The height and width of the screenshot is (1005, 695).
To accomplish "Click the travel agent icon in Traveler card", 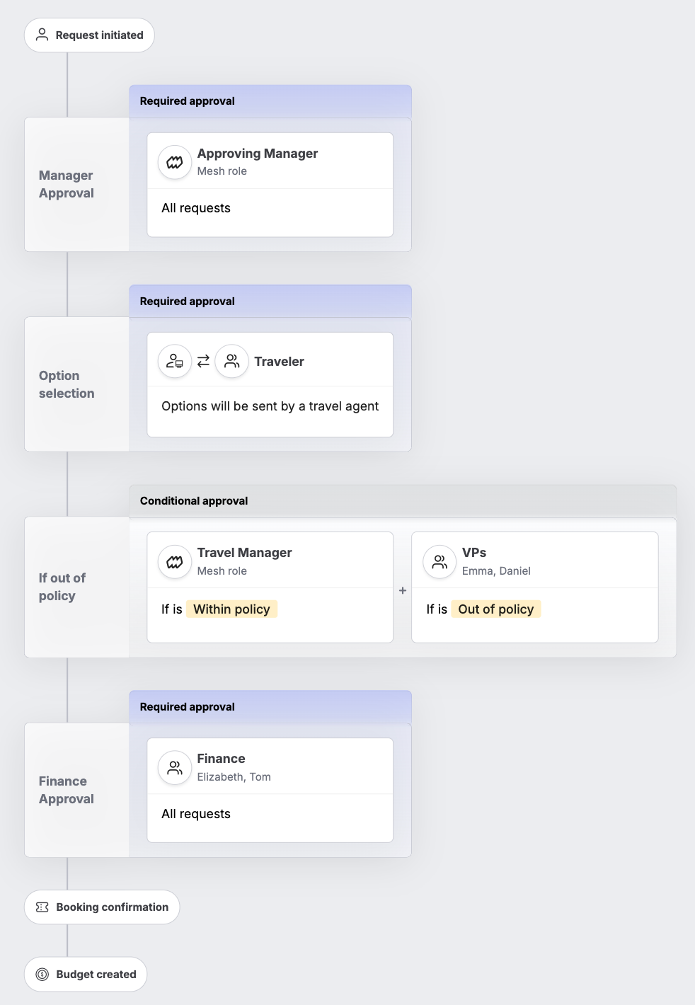I will tap(175, 362).
